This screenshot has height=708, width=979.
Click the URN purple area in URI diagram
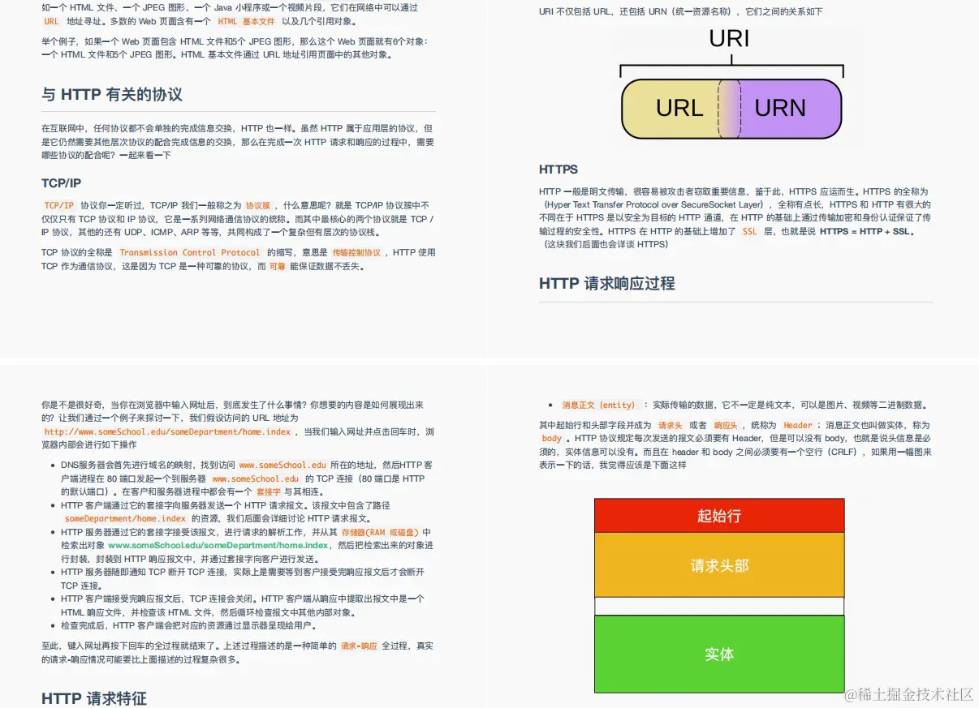[x=778, y=109]
